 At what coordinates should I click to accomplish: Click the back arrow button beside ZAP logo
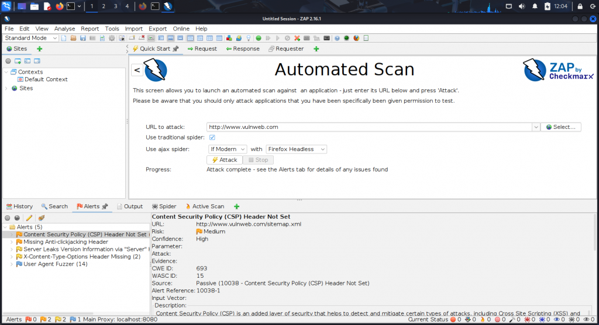tap(137, 70)
